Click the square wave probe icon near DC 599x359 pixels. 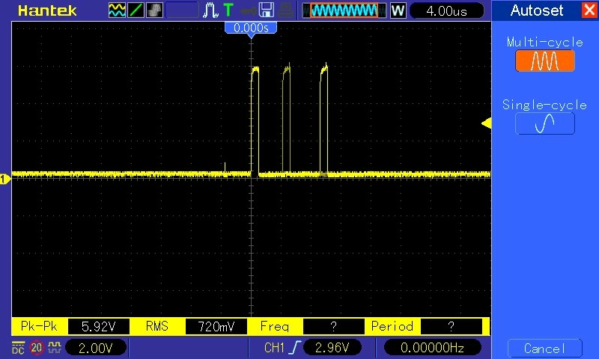click(x=54, y=347)
